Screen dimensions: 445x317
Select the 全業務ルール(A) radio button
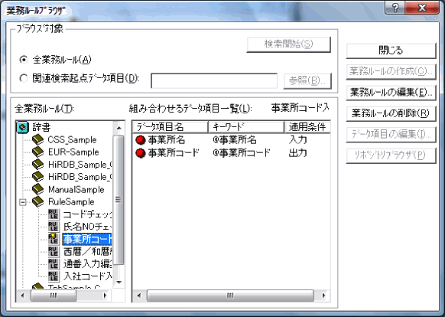[24, 60]
